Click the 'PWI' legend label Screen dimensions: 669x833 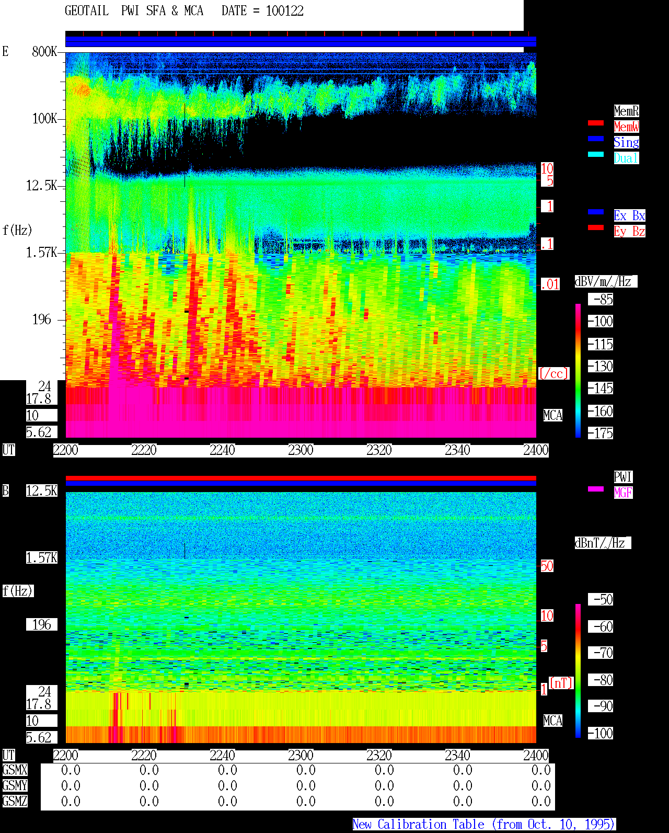point(623,477)
